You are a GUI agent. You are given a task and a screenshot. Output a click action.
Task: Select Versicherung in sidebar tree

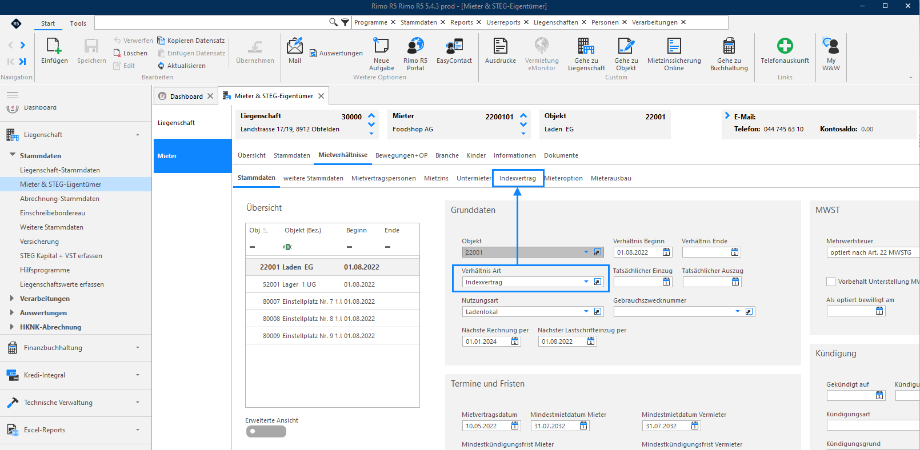click(x=39, y=242)
